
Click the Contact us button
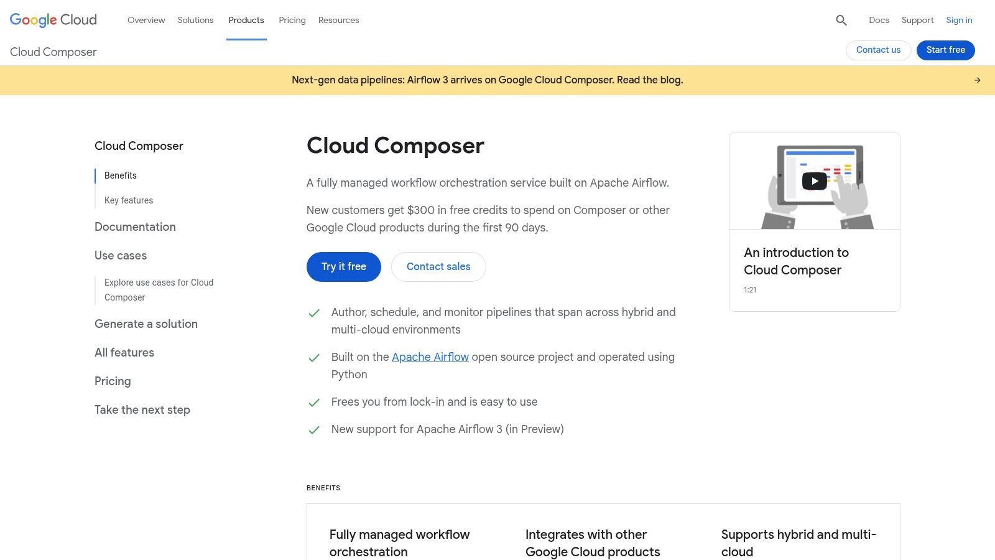coord(878,50)
